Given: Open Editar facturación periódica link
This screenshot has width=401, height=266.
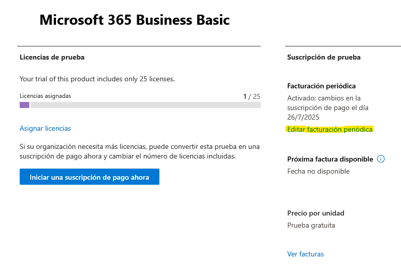Looking at the screenshot, I should pyautogui.click(x=330, y=129).
